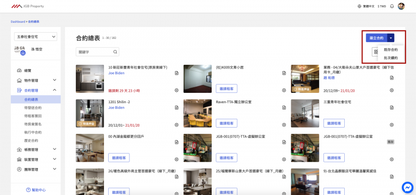The height and width of the screenshot is (195, 416).
Task: Focus the 關鍵字 search field
Action: coord(95,52)
